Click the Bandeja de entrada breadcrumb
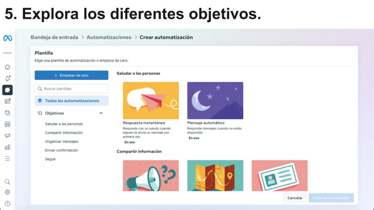Viewport: 374px width, 210px height. click(54, 37)
